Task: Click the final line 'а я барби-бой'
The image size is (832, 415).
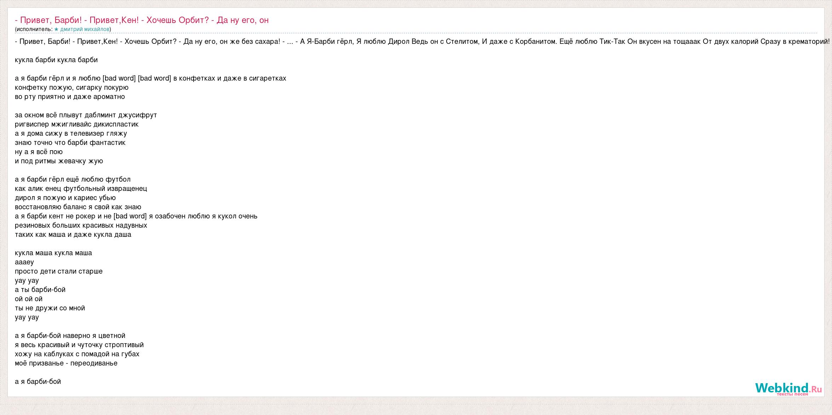Action: coord(38,381)
